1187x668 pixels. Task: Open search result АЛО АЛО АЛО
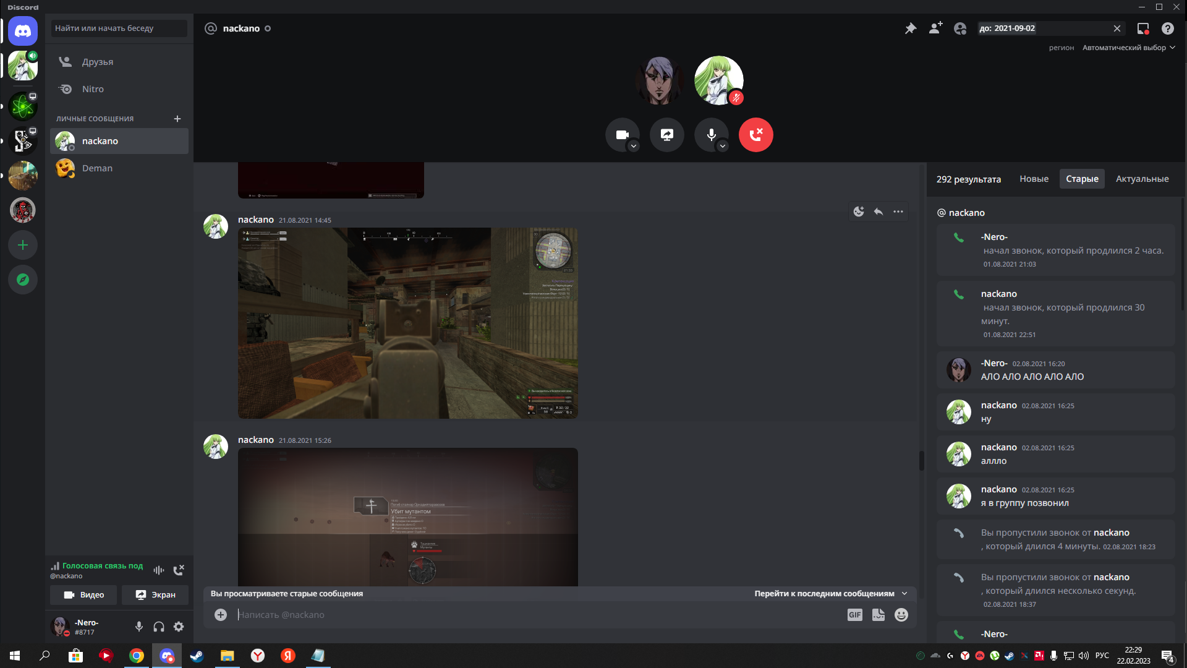1056,370
